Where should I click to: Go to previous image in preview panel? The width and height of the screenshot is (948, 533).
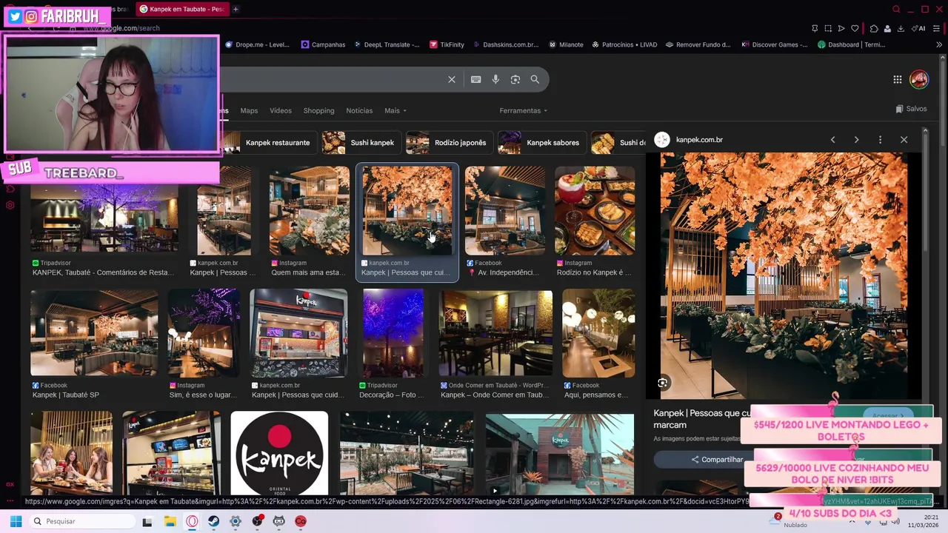832,140
